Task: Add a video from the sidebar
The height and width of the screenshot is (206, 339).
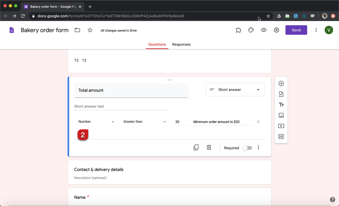Action: [x=281, y=126]
